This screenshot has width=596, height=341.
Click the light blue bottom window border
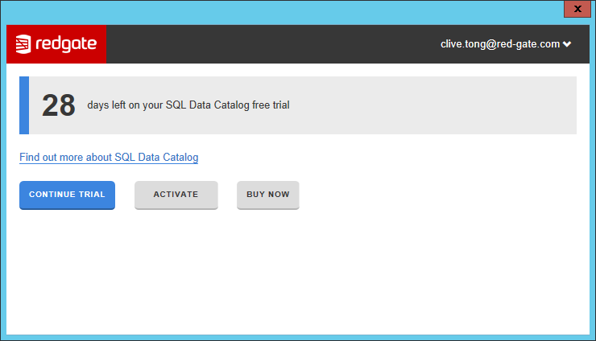pos(298,338)
